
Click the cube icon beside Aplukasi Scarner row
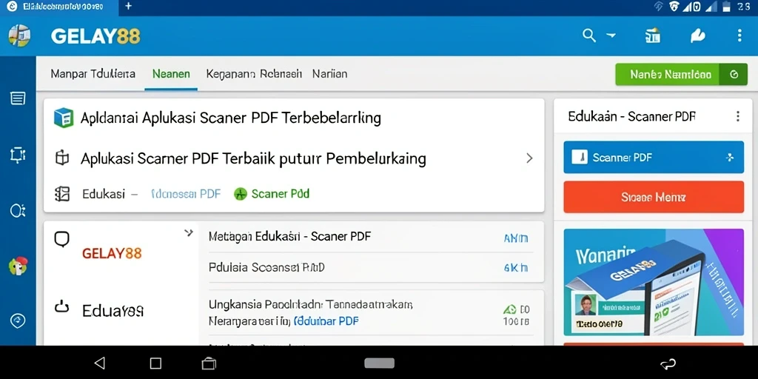click(x=62, y=158)
